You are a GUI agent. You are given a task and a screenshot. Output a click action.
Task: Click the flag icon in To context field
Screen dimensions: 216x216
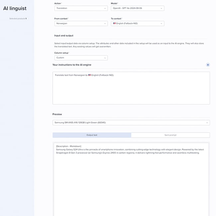point(114,23)
